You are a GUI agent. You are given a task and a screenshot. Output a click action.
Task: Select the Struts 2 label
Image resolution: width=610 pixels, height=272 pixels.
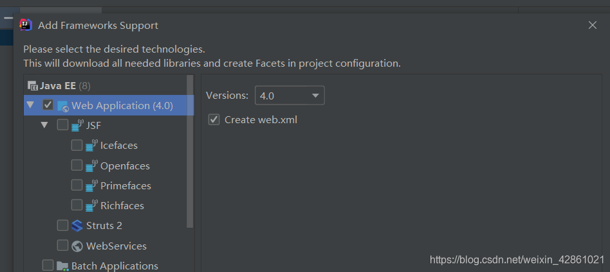(104, 226)
